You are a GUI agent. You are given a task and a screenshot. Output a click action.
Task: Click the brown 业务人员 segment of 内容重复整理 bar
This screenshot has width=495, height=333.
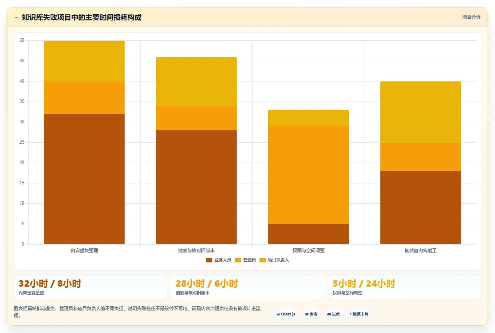tap(84, 179)
